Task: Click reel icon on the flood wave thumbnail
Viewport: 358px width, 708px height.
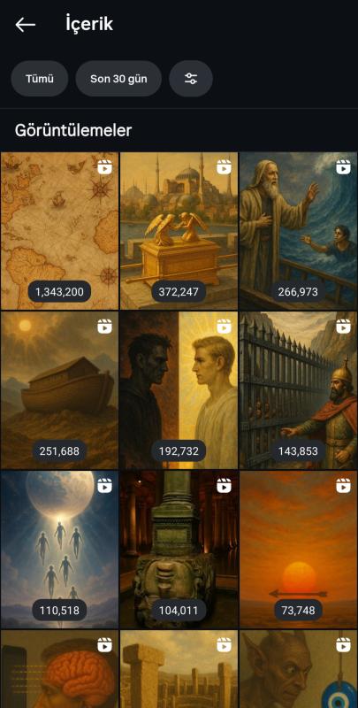Action: [344, 167]
